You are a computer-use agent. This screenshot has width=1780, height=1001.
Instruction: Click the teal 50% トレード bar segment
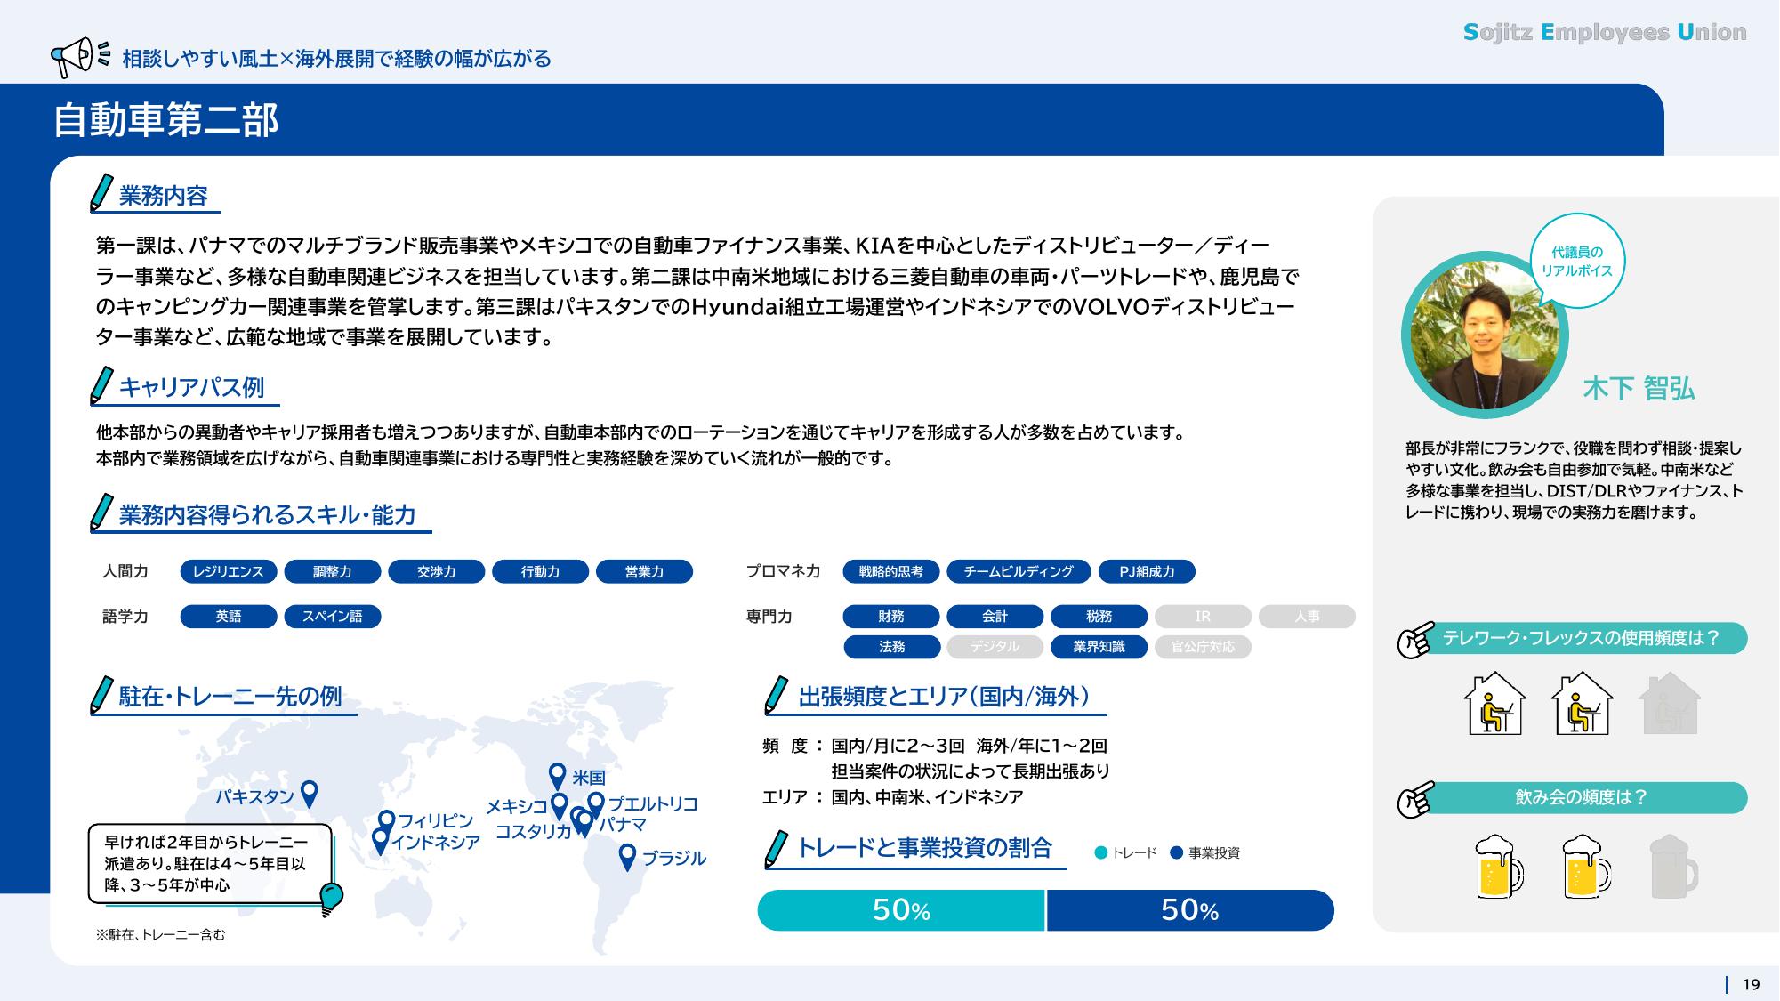(901, 910)
